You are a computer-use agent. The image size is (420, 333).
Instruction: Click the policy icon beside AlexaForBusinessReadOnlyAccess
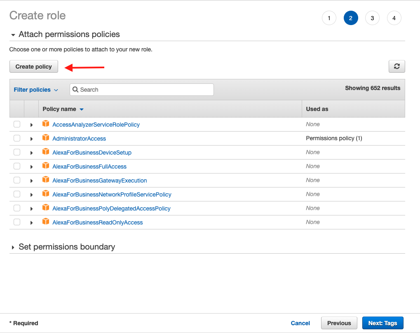coord(46,221)
